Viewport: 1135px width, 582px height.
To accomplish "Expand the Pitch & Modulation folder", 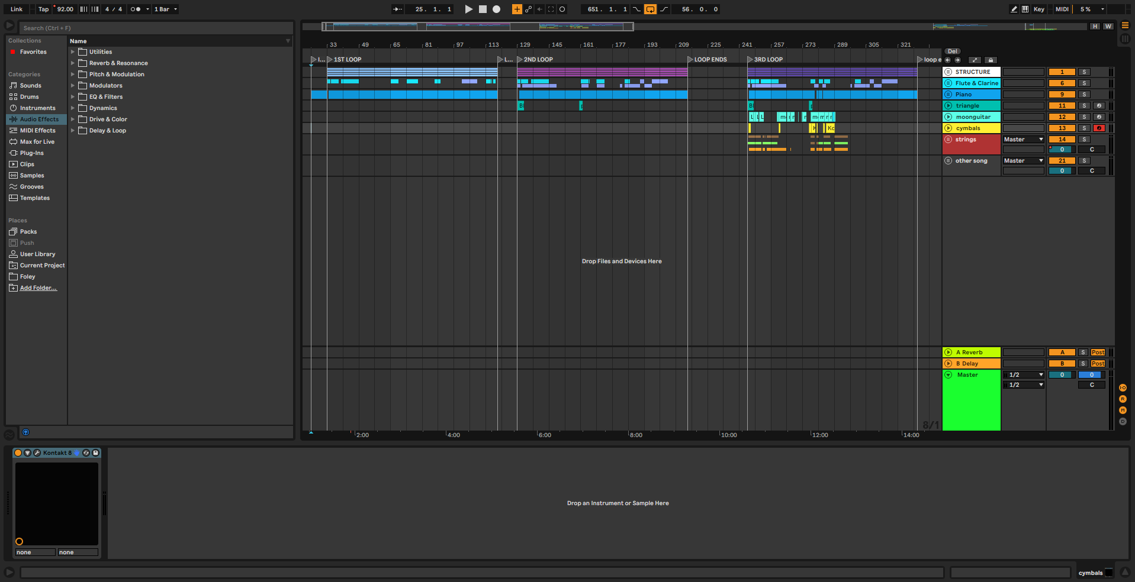I will (x=73, y=75).
